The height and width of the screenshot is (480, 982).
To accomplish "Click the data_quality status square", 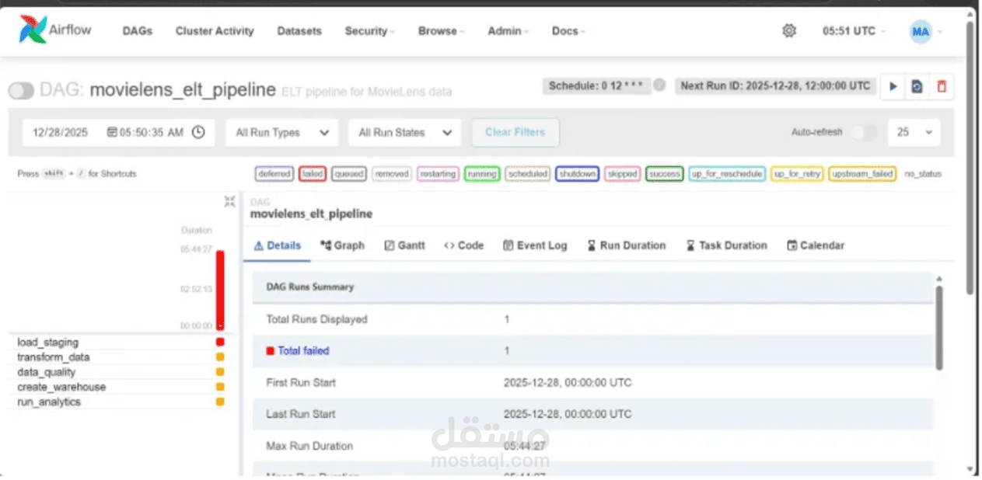I will (x=220, y=372).
